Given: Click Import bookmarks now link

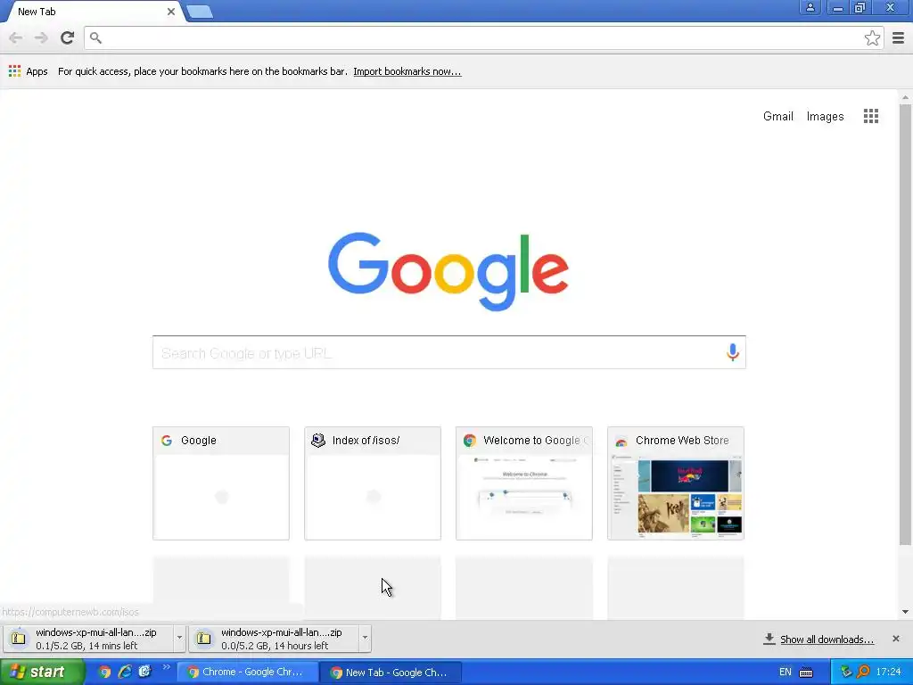Looking at the screenshot, I should tap(407, 71).
